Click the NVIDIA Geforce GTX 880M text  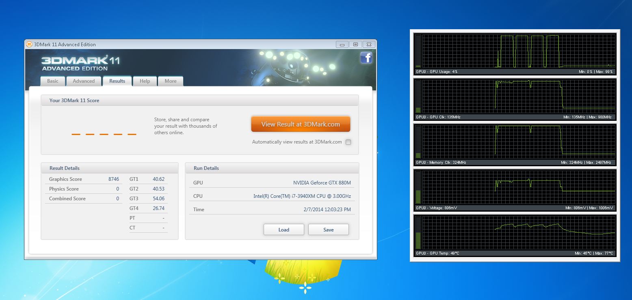point(322,183)
